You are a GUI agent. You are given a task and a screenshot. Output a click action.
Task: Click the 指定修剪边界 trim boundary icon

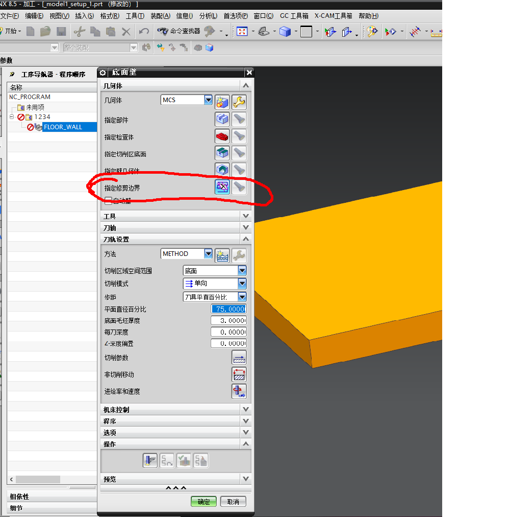222,187
